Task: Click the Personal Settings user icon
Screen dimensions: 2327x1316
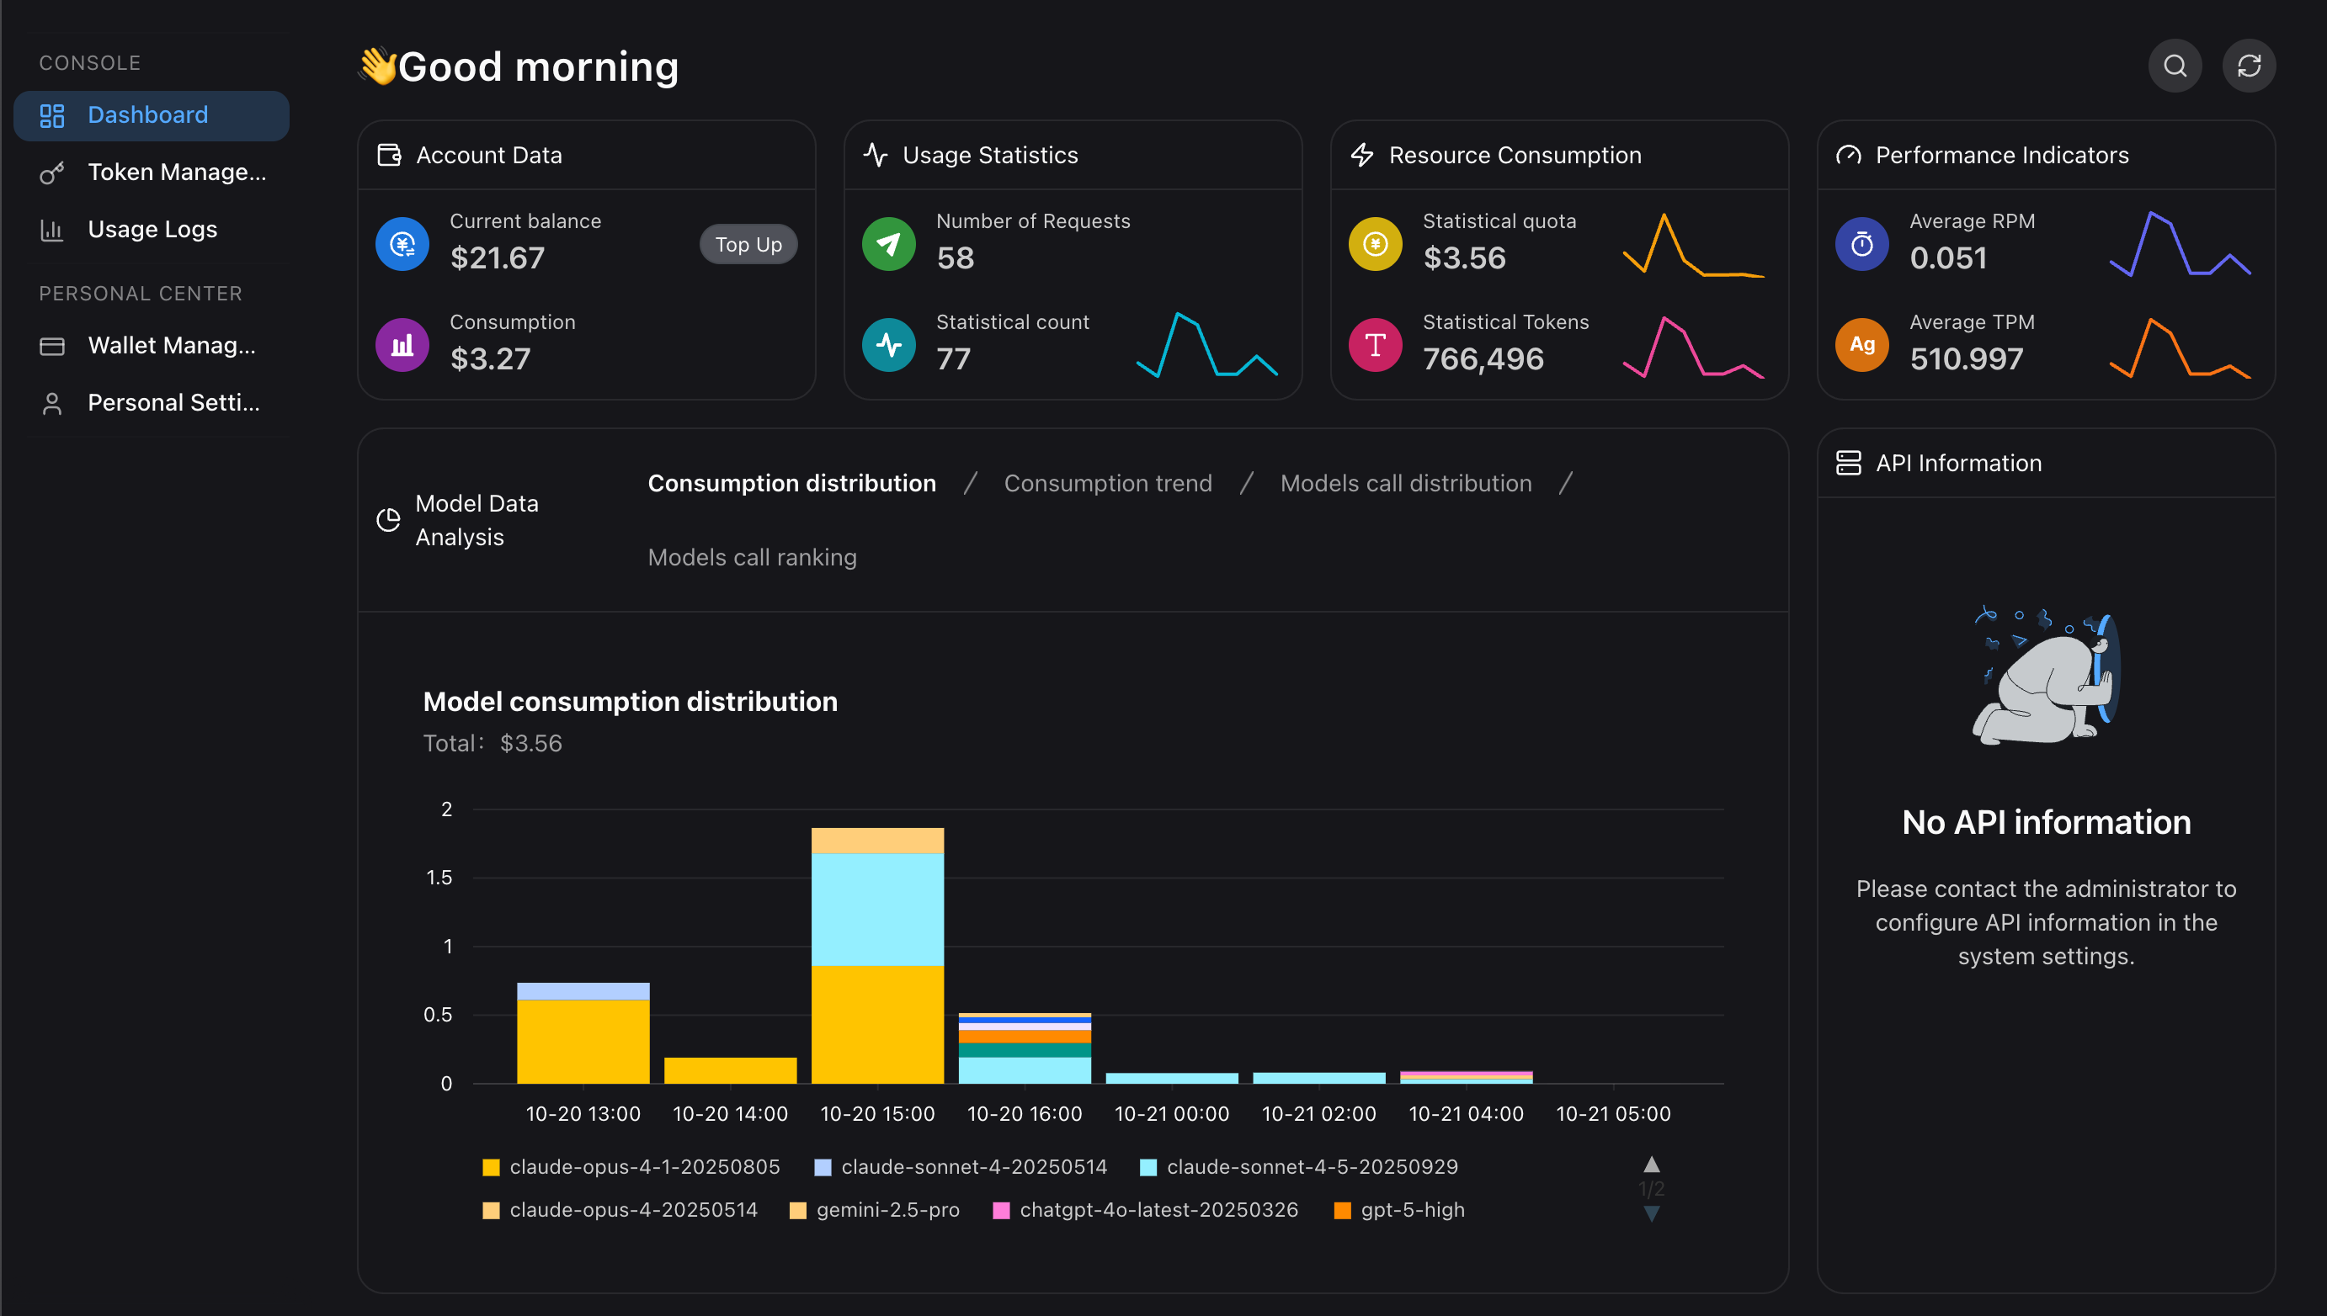Action: tap(52, 403)
